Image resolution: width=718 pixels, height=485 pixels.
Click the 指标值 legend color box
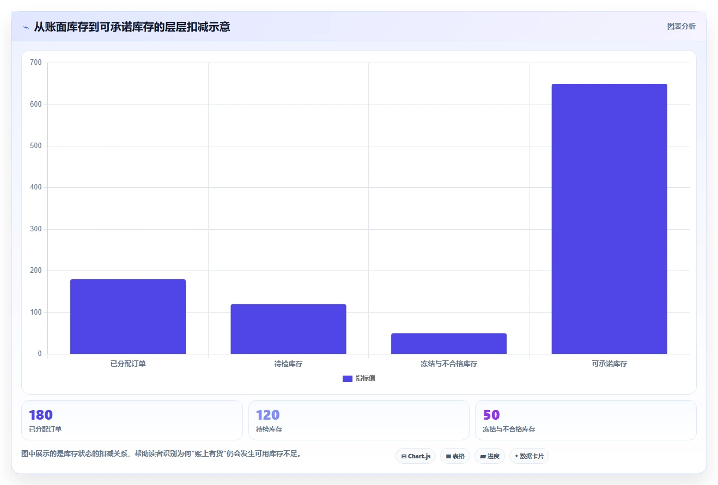tap(348, 379)
